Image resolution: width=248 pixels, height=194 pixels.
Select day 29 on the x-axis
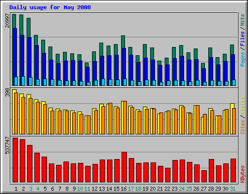pyautogui.click(x=218, y=189)
